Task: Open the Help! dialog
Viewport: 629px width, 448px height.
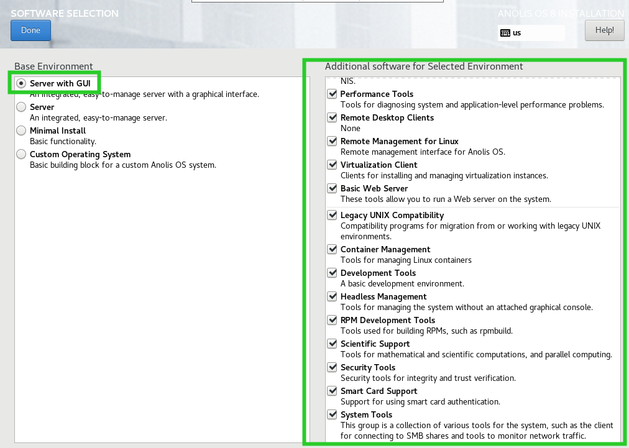Action: pyautogui.click(x=604, y=30)
